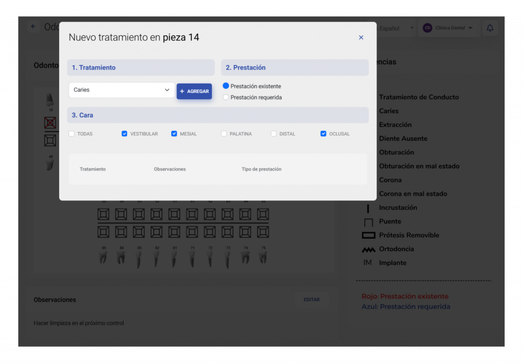Click Corona en mal estado legend entry
The height and width of the screenshot is (363, 523).
point(413,194)
